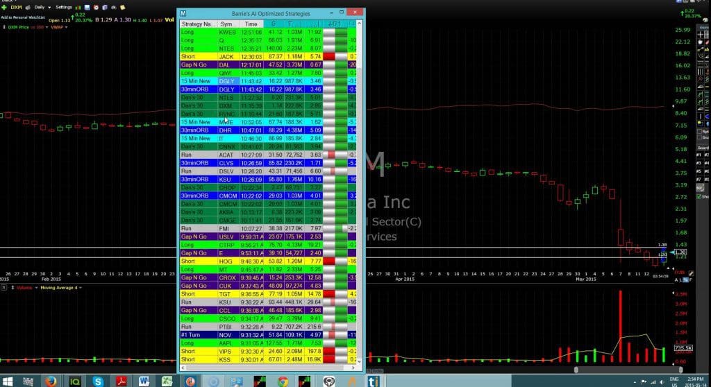Select the Long KWEB row
Screen dimensions: 711x387
point(268,32)
